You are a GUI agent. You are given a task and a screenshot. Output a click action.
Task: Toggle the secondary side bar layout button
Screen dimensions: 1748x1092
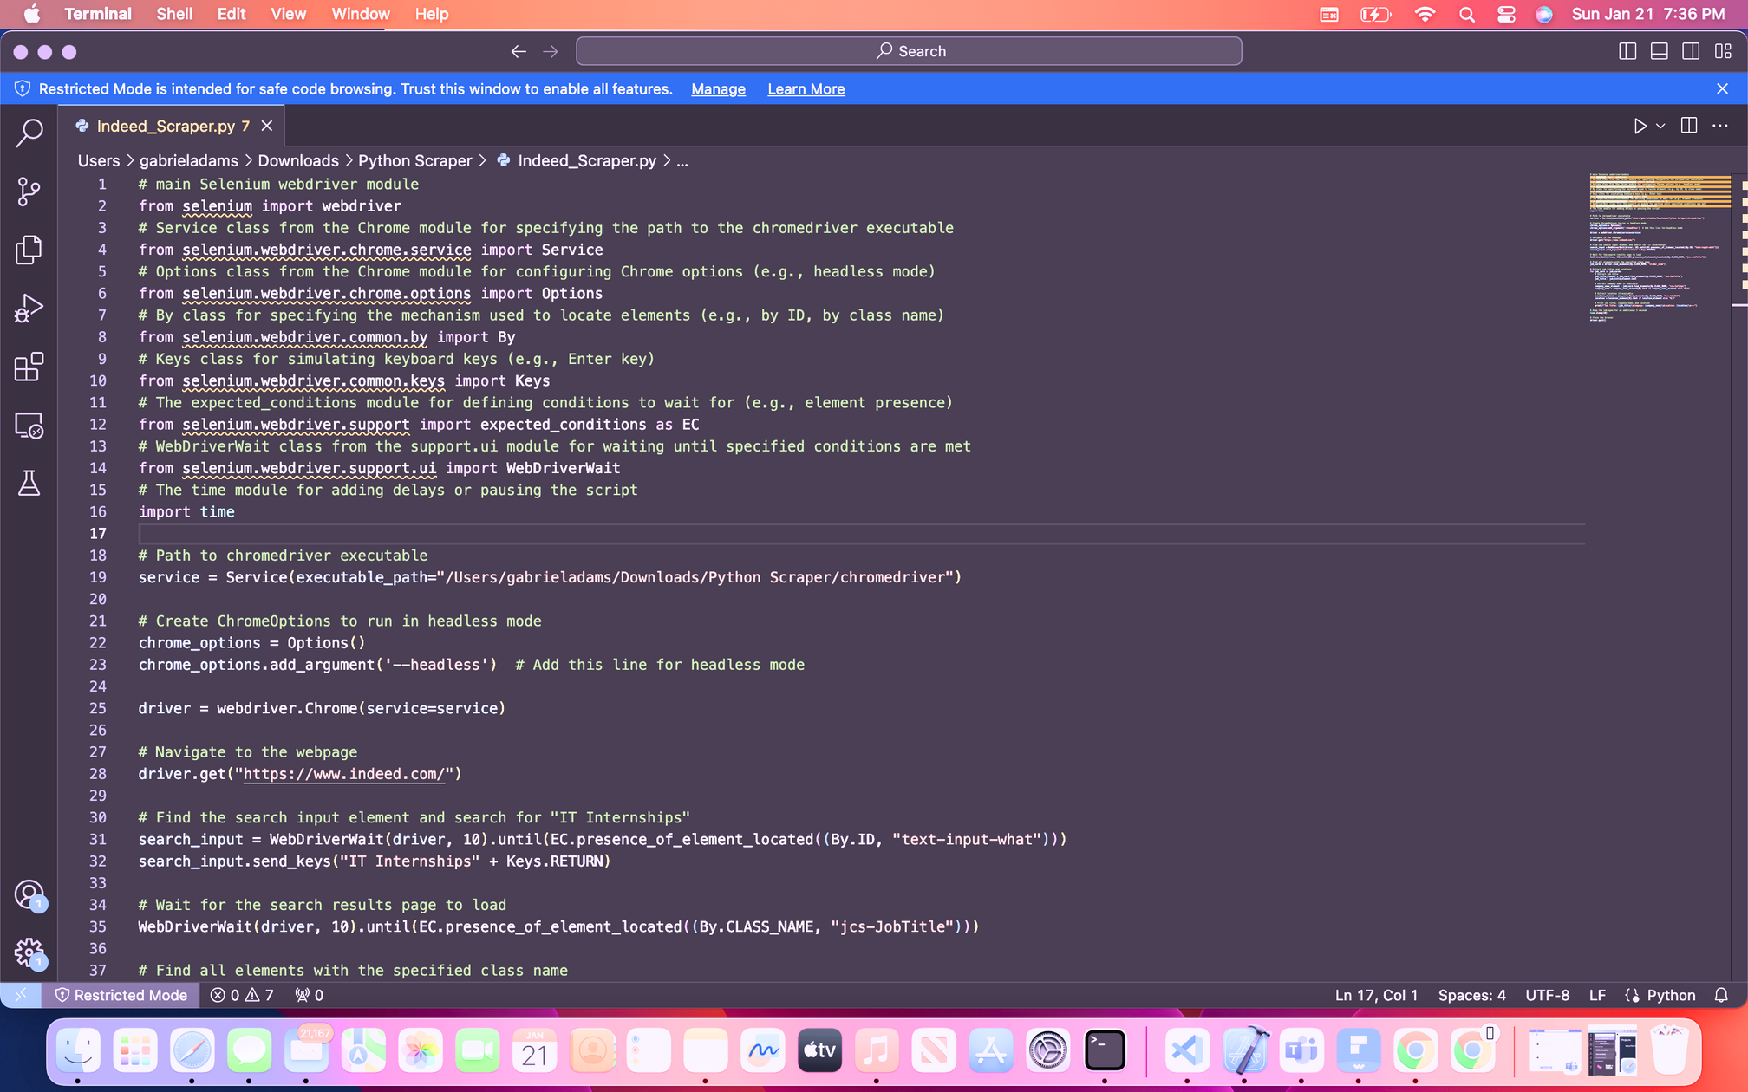pos(1691,51)
